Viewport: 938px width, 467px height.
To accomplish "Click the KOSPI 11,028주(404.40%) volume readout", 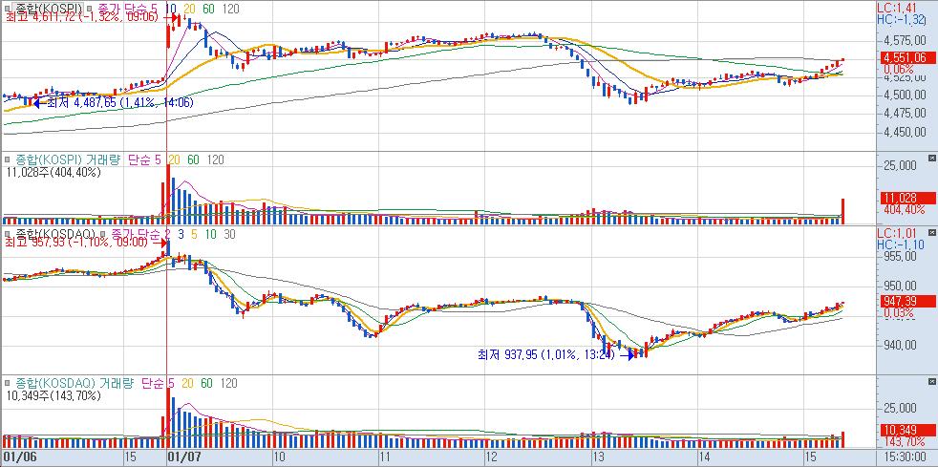I will [x=53, y=172].
